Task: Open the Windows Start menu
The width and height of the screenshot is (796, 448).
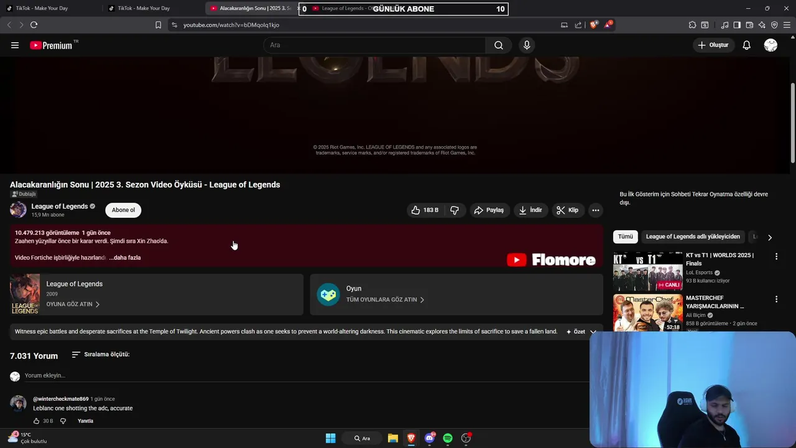Action: coord(331,438)
